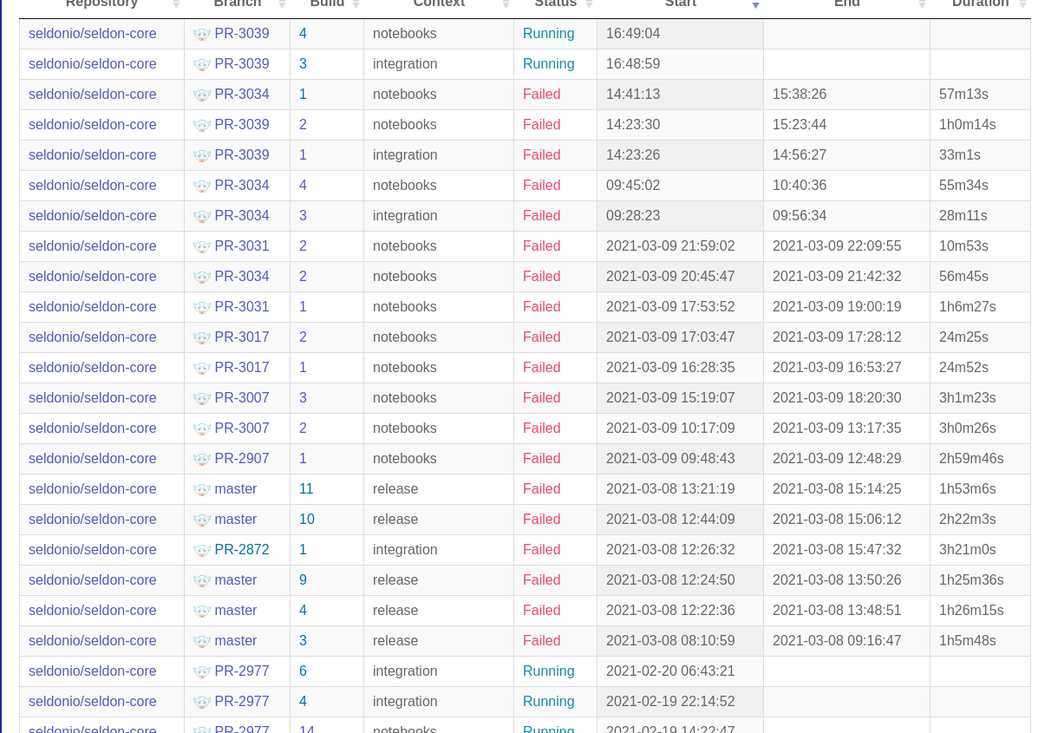1038x733 pixels.
Task: Sort the table by Status column arrows
Action: point(589,4)
